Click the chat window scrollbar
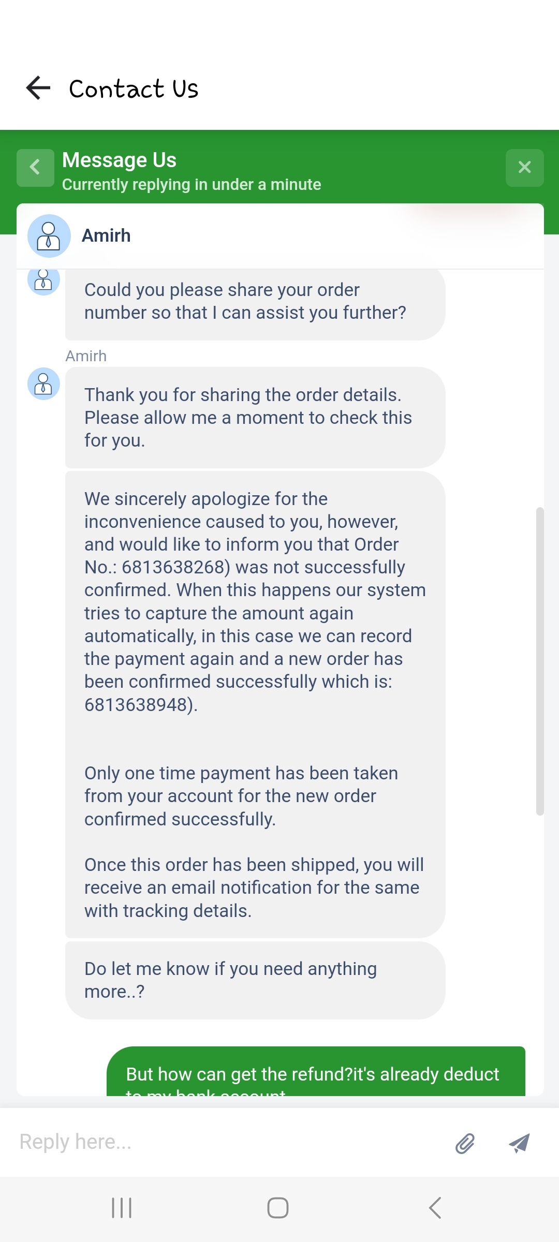The image size is (559, 1242). click(540, 661)
